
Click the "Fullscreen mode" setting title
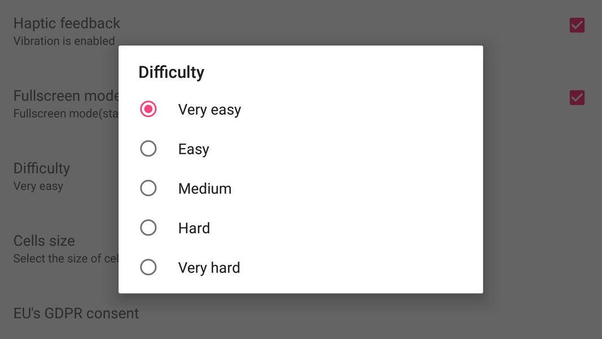tap(65, 95)
